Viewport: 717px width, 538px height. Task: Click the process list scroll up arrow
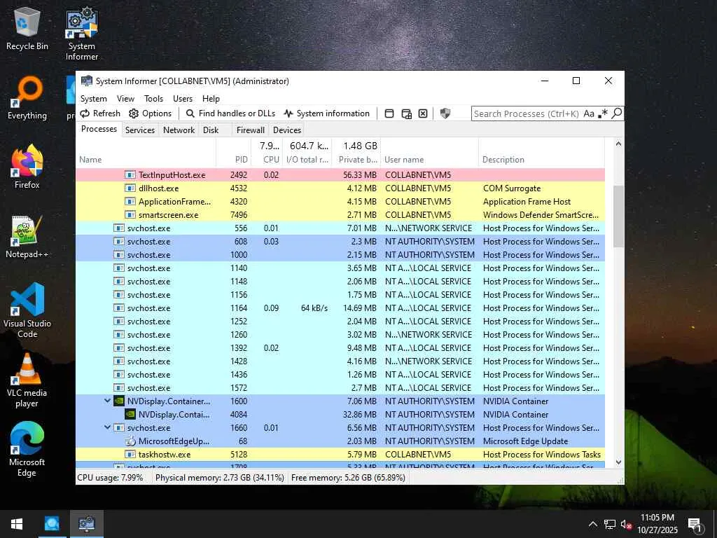[618, 144]
